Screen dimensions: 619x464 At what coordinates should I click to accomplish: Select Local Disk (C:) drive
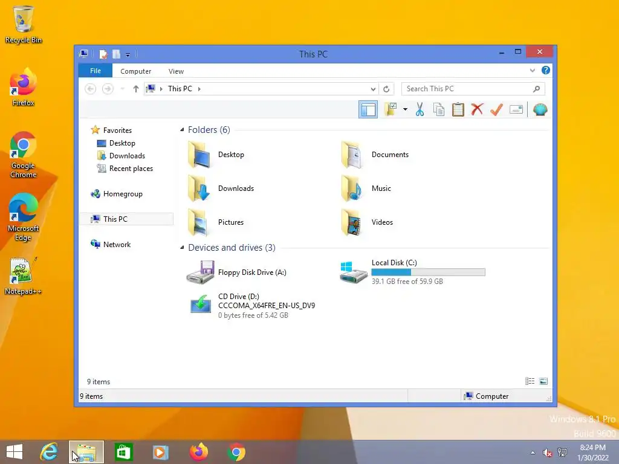point(412,272)
